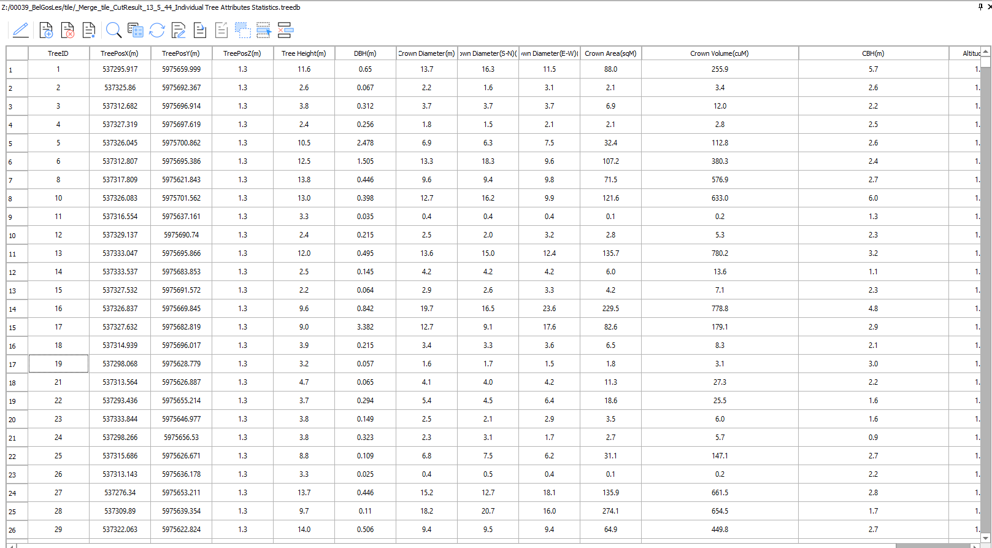Click Crown Volume cell 27.3
Image resolution: width=992 pixels, height=548 pixels.
click(x=720, y=382)
